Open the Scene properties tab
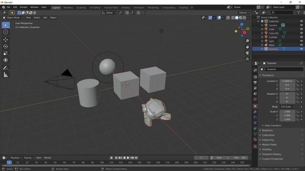Screen dimensions: 305x171 point(255,94)
